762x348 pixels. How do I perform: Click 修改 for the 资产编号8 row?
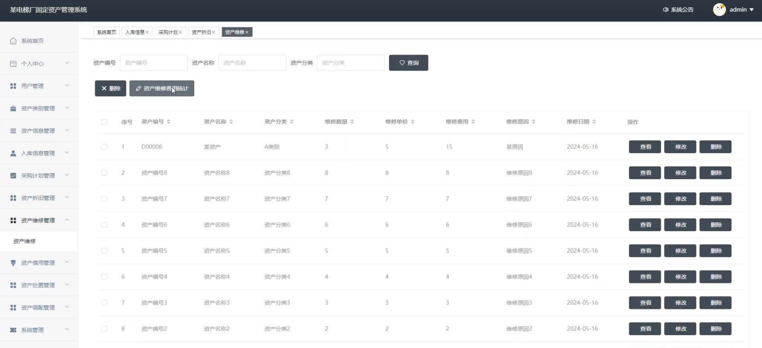pyautogui.click(x=680, y=173)
